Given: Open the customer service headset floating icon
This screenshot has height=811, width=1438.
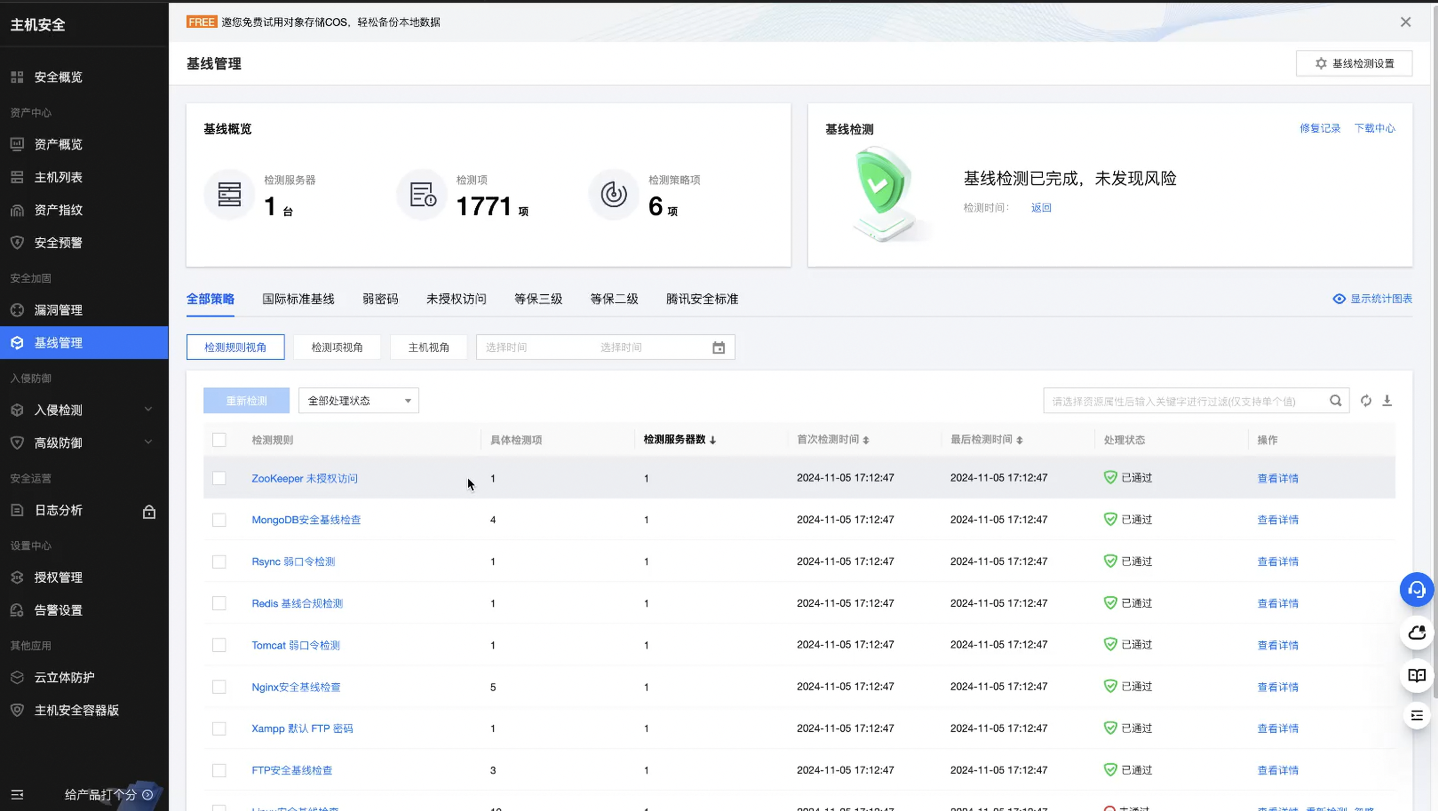Looking at the screenshot, I should tap(1416, 590).
